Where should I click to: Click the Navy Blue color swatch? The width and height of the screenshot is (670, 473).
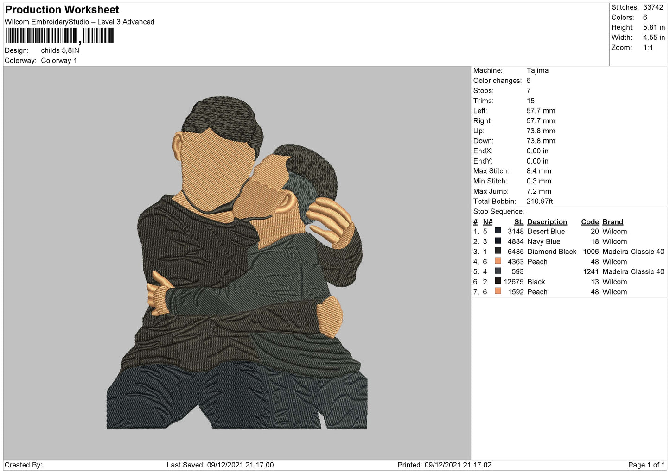point(498,241)
